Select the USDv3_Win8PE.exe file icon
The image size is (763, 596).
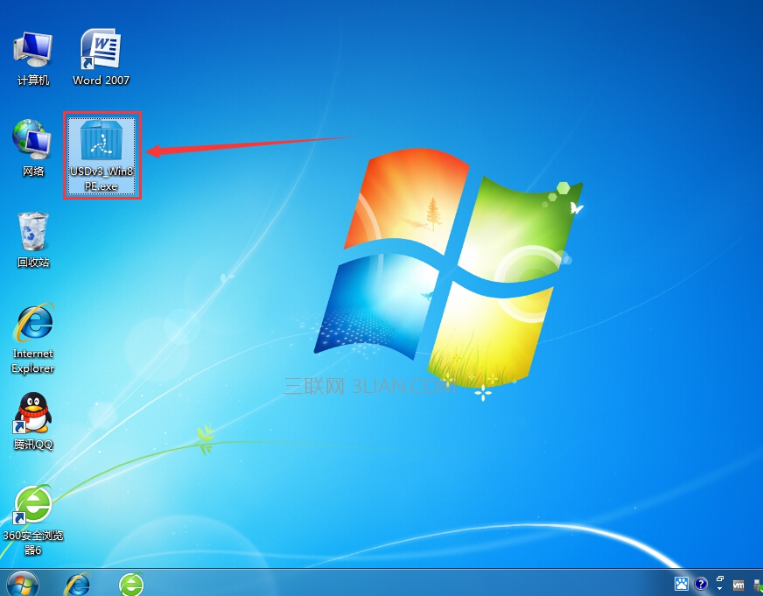[101, 155]
